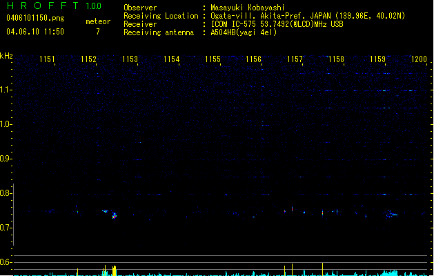
Task: Click the 1159 time axis label
Action: click(x=377, y=59)
